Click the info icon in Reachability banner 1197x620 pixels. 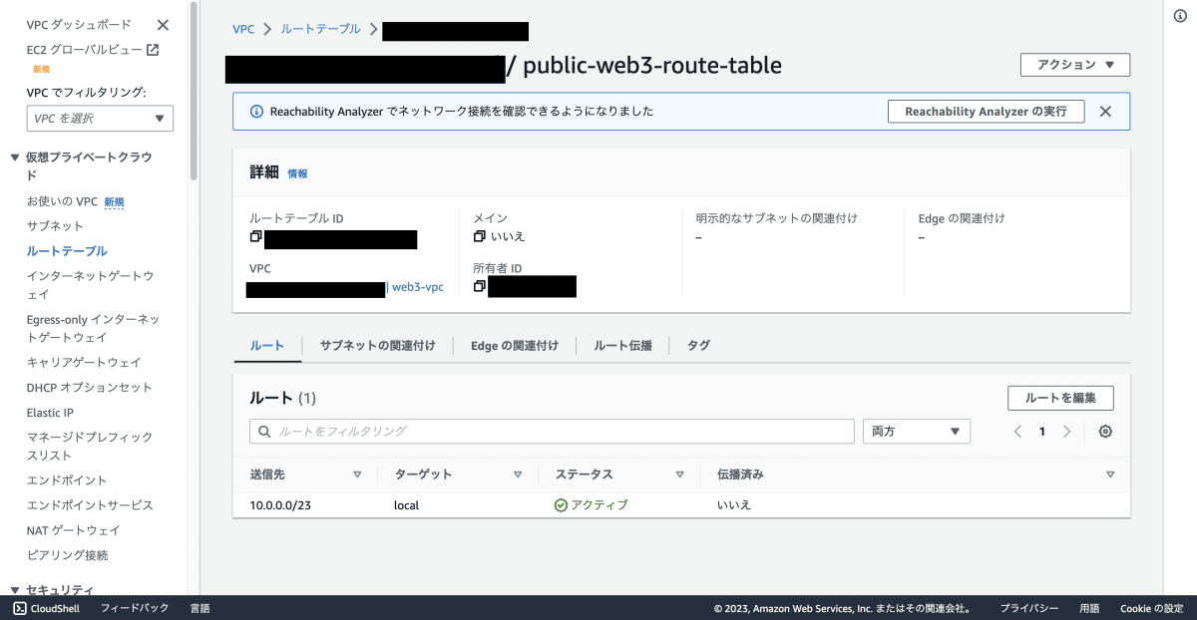click(256, 112)
